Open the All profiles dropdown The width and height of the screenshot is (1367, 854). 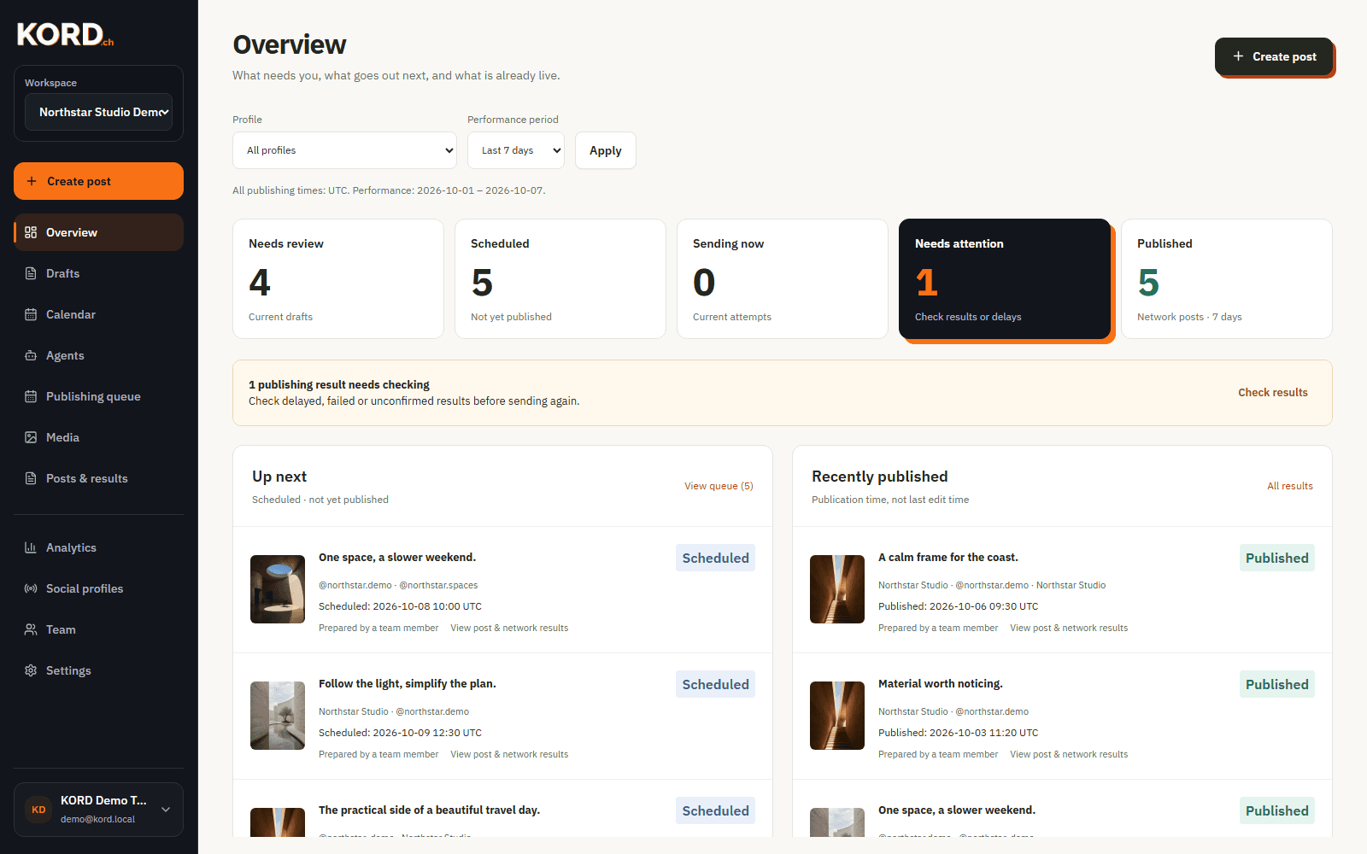tap(344, 150)
